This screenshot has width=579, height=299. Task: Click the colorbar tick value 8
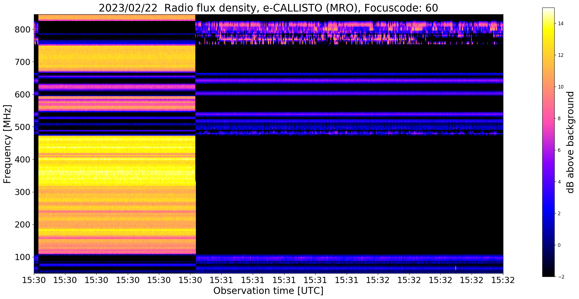tap(559, 119)
